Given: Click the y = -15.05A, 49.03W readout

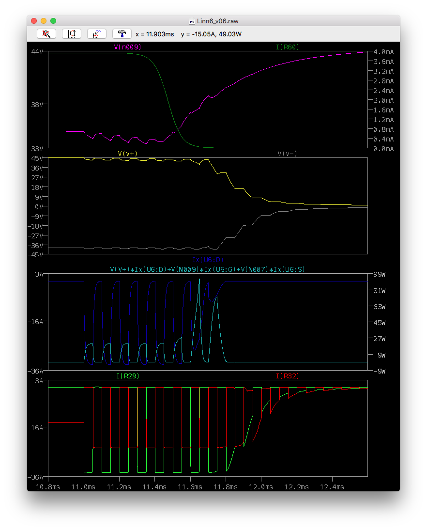Looking at the screenshot, I should coord(211,34).
